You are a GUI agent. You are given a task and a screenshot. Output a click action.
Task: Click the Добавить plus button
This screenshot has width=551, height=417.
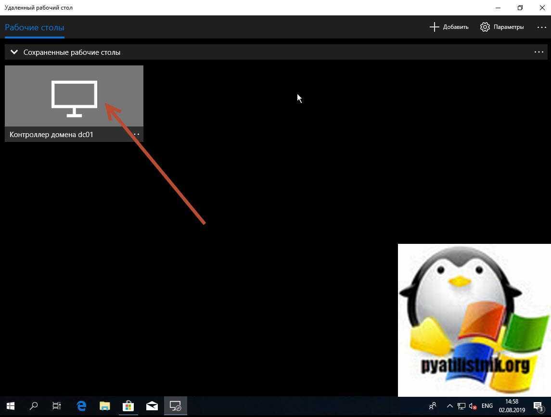pos(448,27)
